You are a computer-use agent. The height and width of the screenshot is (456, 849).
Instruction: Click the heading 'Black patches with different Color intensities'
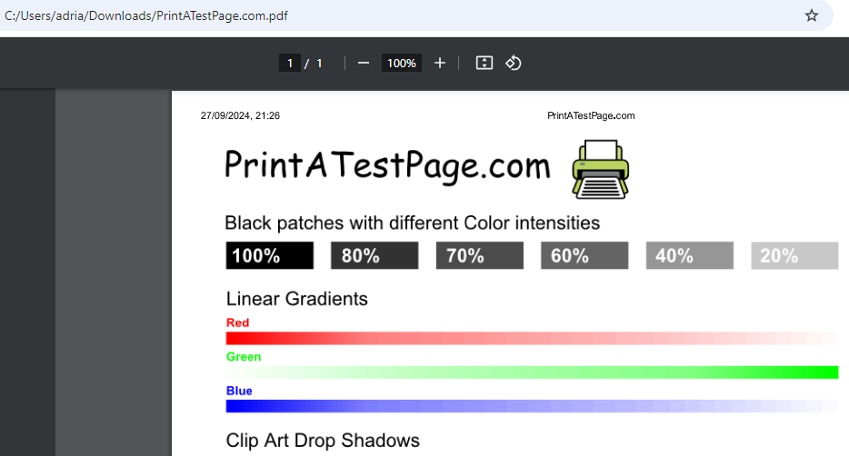click(x=412, y=223)
